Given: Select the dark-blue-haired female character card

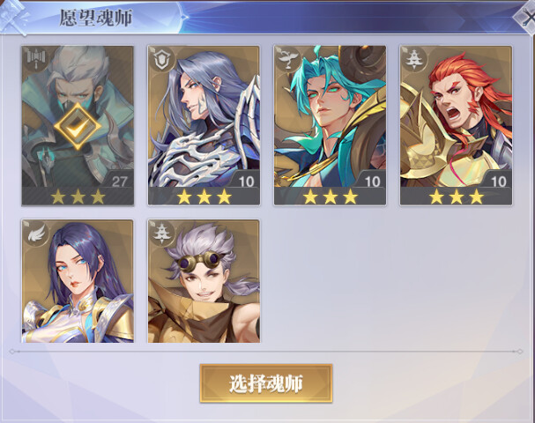Looking at the screenshot, I should click(x=78, y=281).
